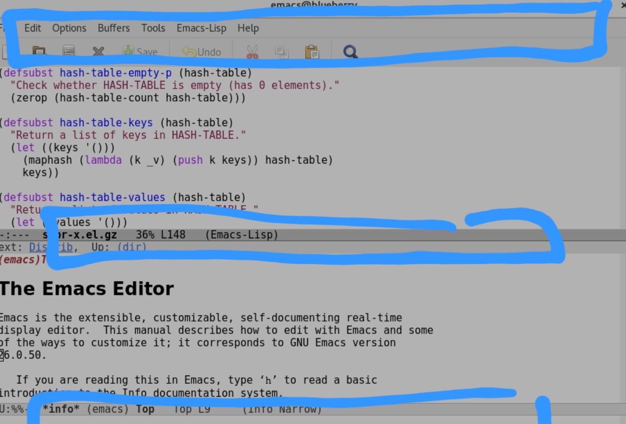
Task: Click the magnifier Search toolbar icon
Action: coord(350,51)
